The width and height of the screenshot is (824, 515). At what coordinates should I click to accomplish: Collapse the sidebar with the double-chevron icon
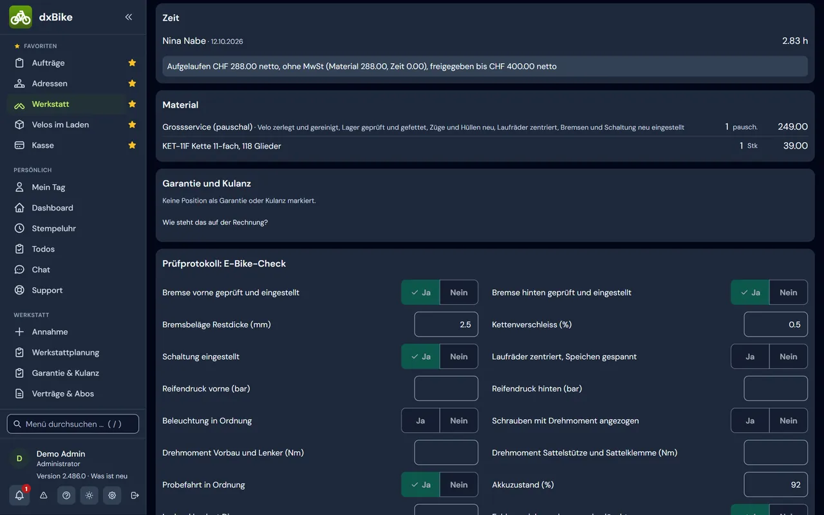[129, 17]
